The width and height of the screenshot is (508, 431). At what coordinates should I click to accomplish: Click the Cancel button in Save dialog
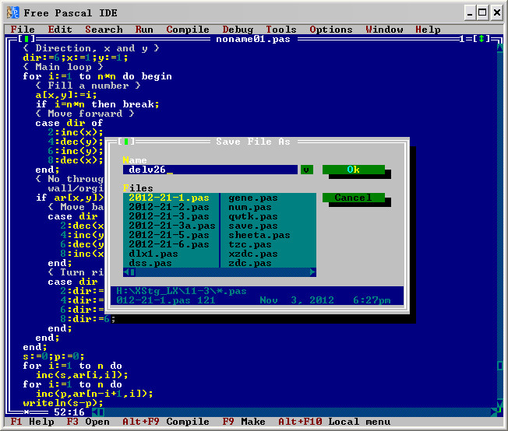(354, 198)
